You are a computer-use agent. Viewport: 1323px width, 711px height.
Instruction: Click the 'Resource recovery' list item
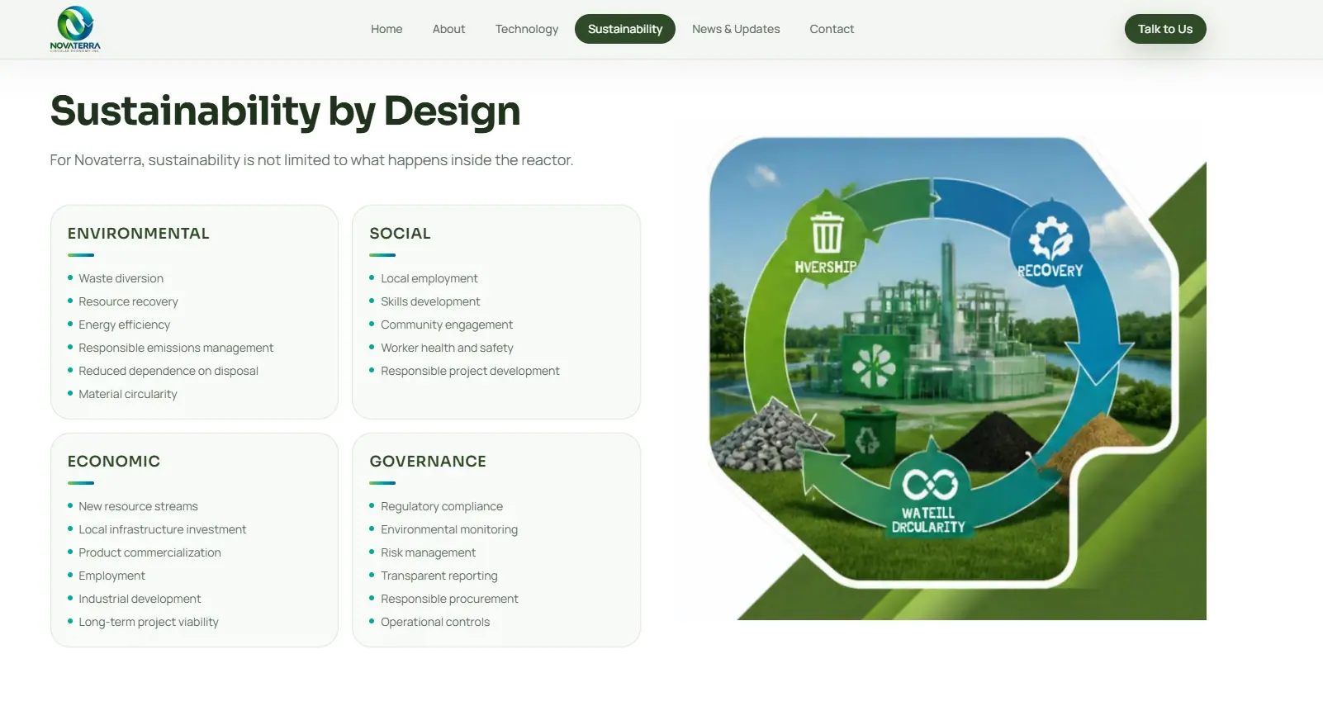point(128,301)
